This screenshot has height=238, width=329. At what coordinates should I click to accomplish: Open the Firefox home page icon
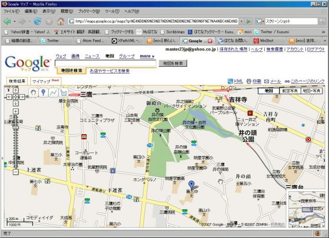coord(61,21)
